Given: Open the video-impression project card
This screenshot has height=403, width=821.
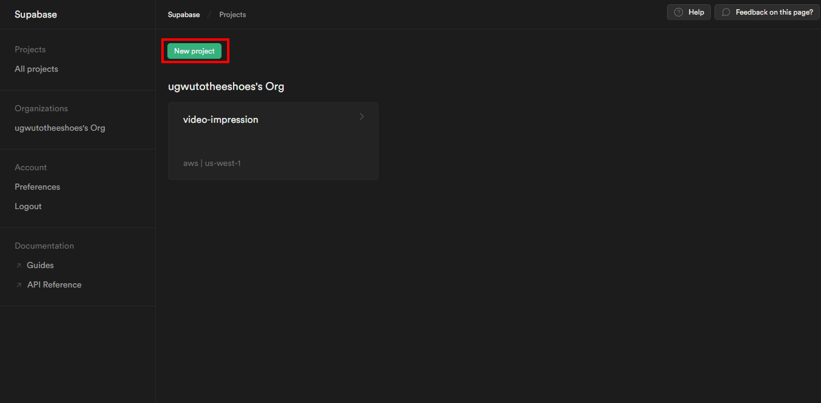Looking at the screenshot, I should tap(273, 141).
